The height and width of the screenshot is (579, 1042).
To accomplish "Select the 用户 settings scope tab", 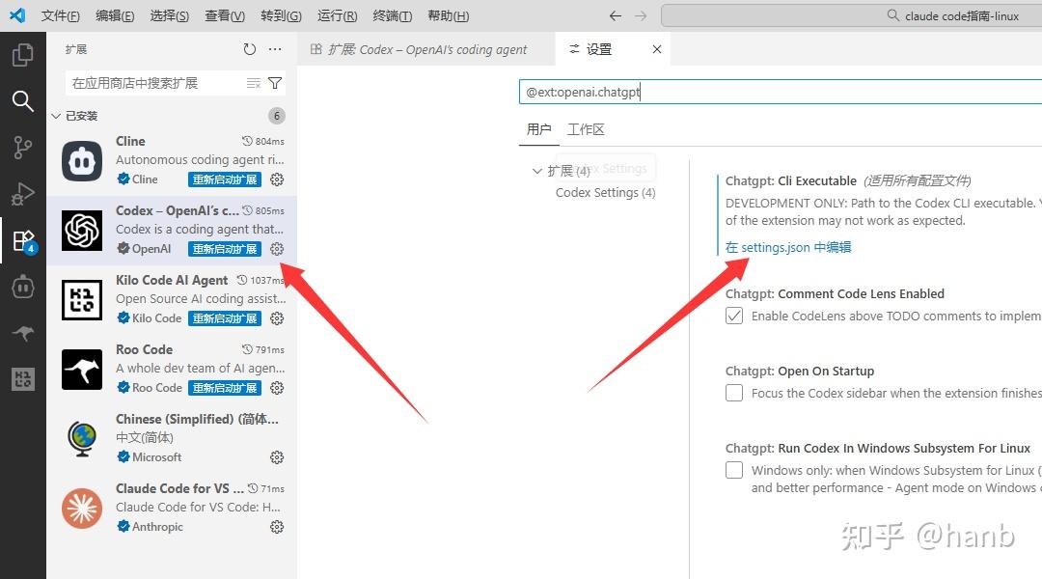I will coord(539,129).
